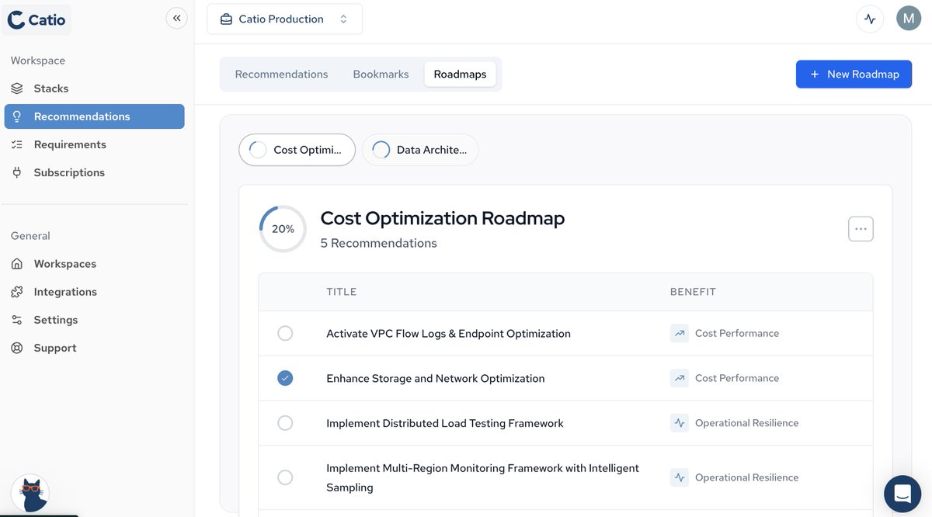Image resolution: width=932 pixels, height=517 pixels.
Task: Open Enhance Storage and Network Optimization recommendation
Action: [x=435, y=379]
